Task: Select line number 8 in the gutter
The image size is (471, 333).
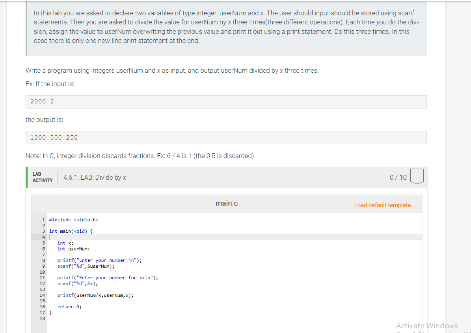Action: 43,260
